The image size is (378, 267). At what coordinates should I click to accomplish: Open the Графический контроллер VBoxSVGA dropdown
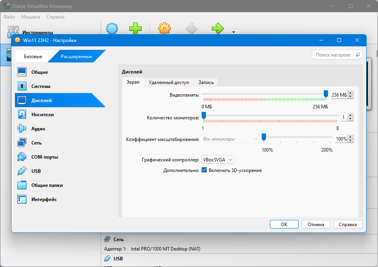click(x=218, y=159)
